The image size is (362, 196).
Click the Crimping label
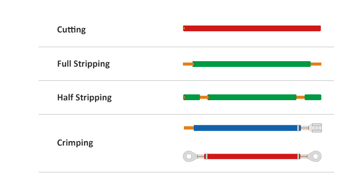(x=75, y=143)
